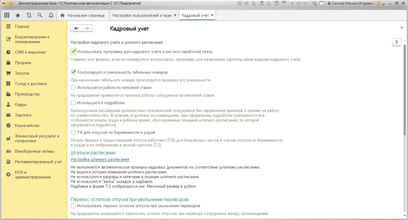Open the Главное section
The height and width of the screenshot is (220, 408).
[34, 26]
